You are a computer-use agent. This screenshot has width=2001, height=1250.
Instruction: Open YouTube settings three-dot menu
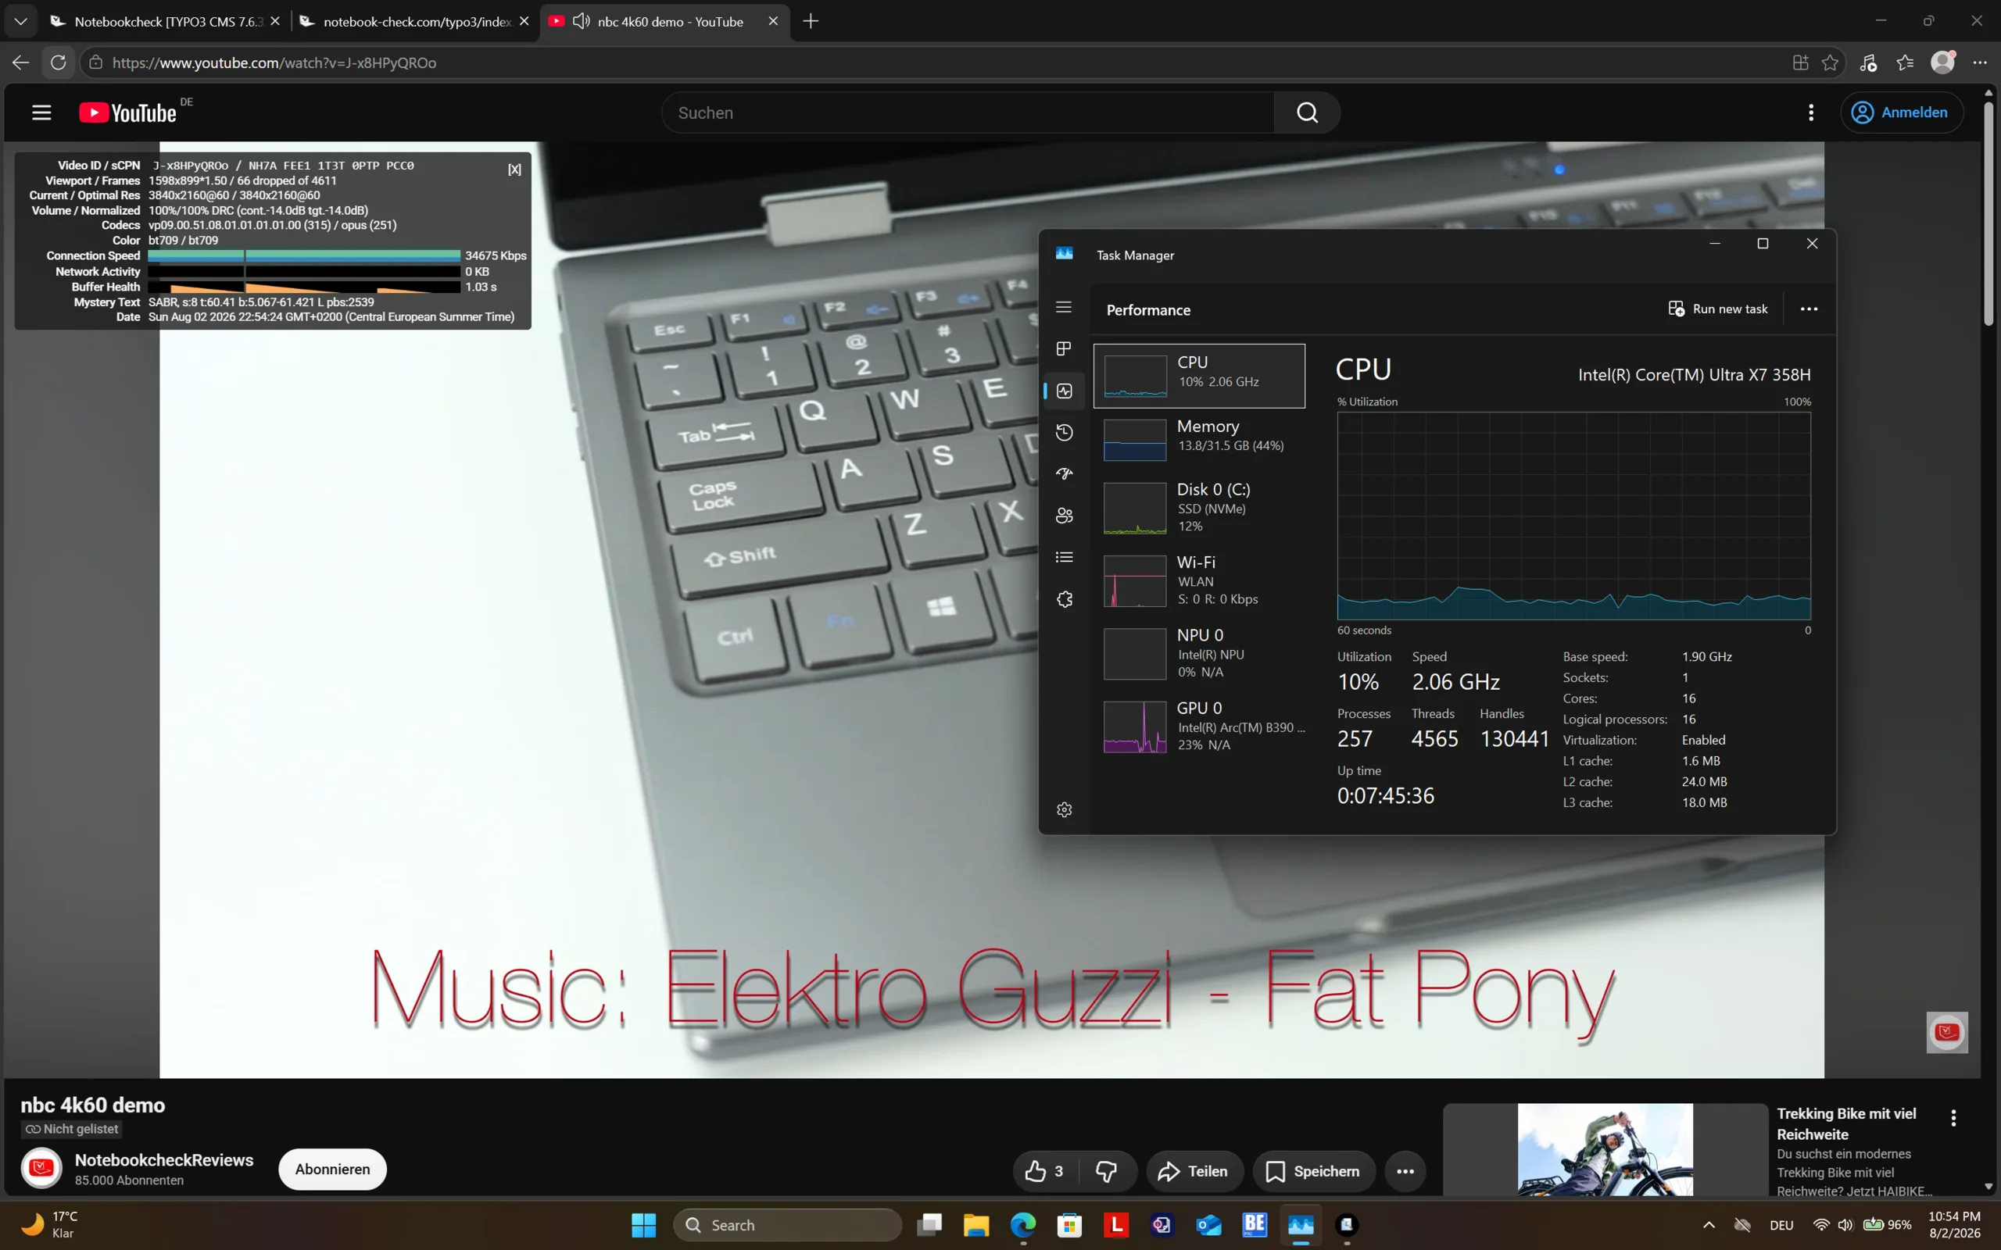pyautogui.click(x=1811, y=112)
